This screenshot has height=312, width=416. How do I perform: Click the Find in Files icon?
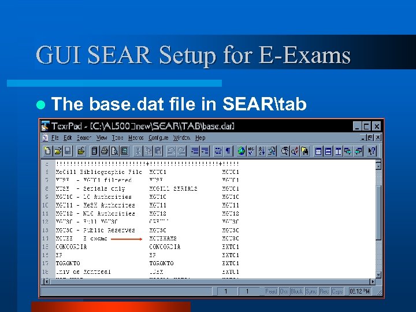[305, 151]
